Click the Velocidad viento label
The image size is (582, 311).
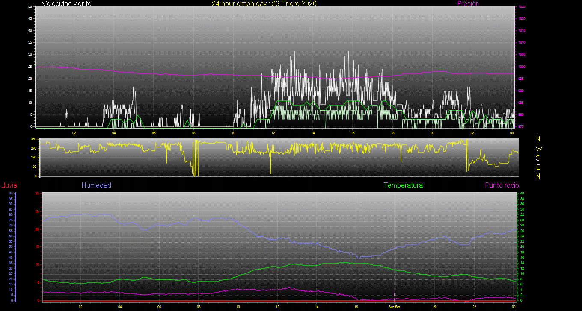[66, 3]
